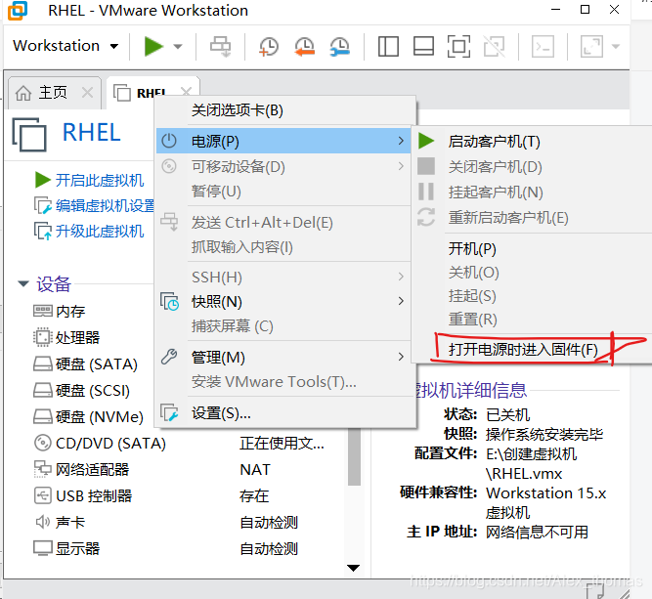Maximize the VMware Workstation window

(x=586, y=9)
